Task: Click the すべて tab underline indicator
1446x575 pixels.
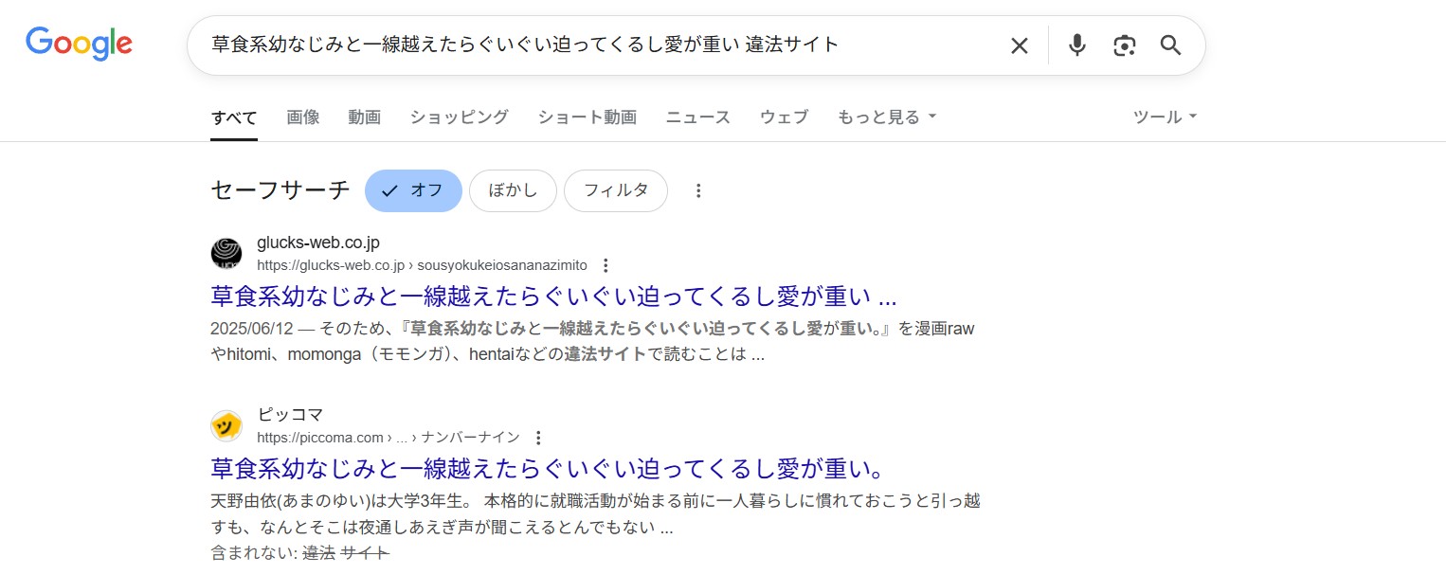Action: [x=233, y=138]
